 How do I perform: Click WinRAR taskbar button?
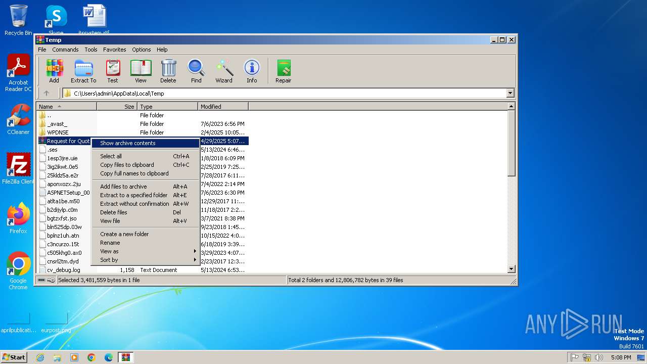[x=125, y=357]
